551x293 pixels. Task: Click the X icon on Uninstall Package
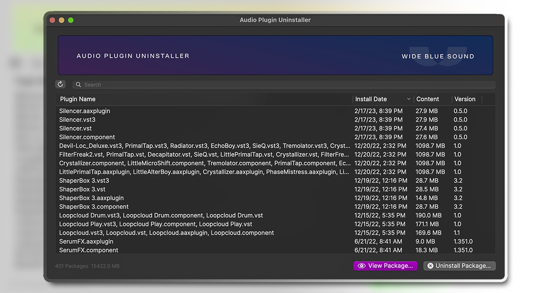pyautogui.click(x=430, y=266)
